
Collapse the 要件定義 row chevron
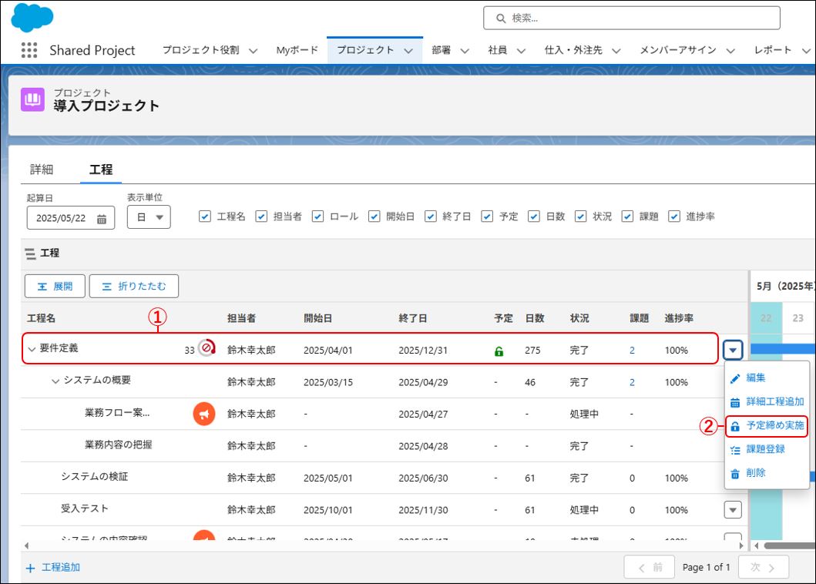pos(32,349)
